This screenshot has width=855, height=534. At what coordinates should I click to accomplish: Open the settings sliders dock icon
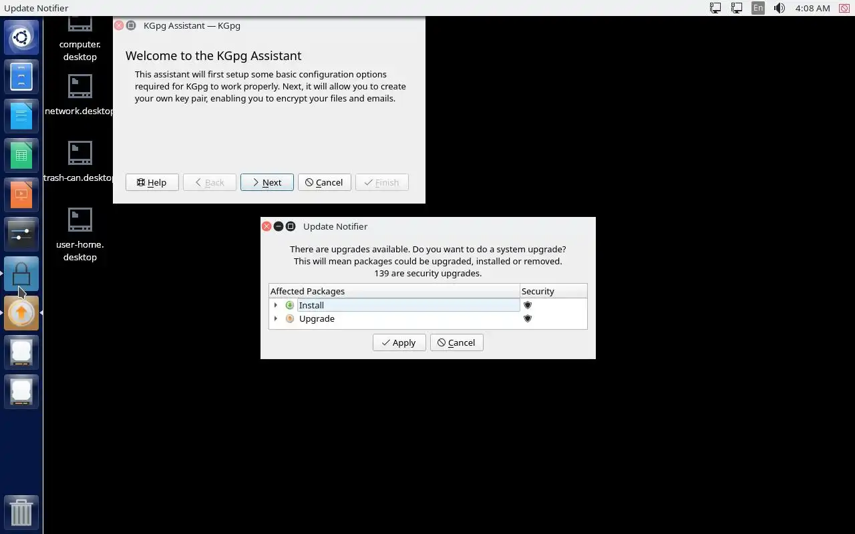click(x=21, y=234)
